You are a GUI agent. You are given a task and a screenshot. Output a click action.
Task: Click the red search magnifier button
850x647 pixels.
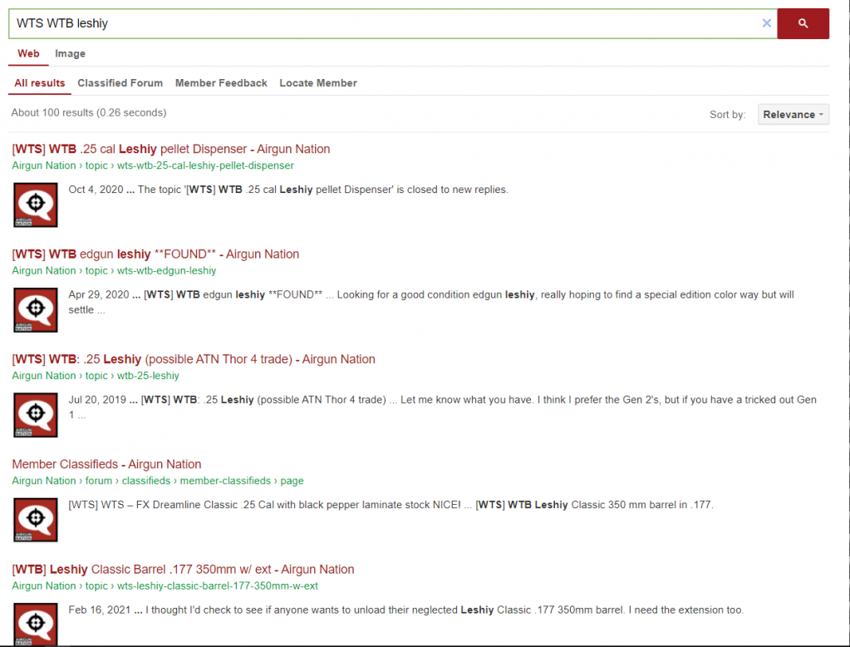point(803,23)
